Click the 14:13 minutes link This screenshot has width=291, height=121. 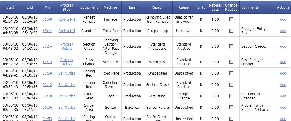click(x=47, y=62)
